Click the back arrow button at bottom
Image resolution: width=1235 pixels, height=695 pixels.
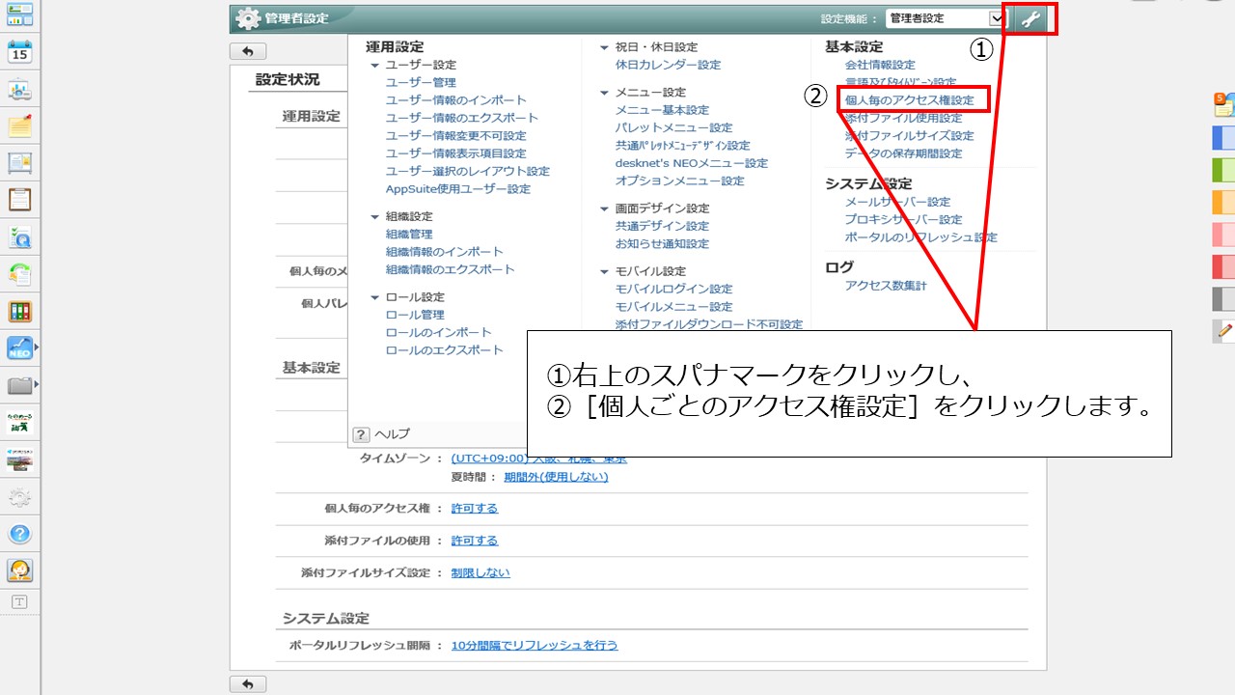(x=248, y=683)
